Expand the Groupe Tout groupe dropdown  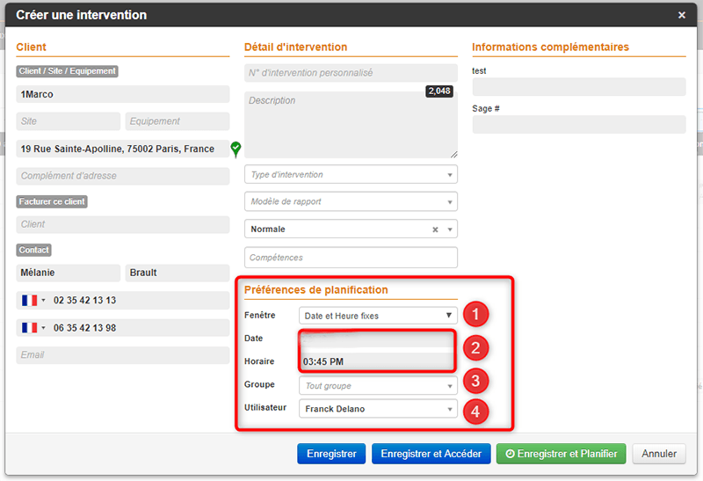(x=377, y=385)
